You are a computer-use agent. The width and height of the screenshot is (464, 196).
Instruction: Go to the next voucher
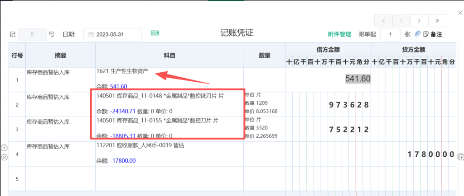419,21
